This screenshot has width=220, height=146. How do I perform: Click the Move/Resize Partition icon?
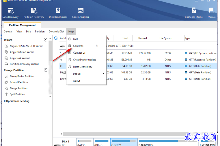click(x=6, y=76)
